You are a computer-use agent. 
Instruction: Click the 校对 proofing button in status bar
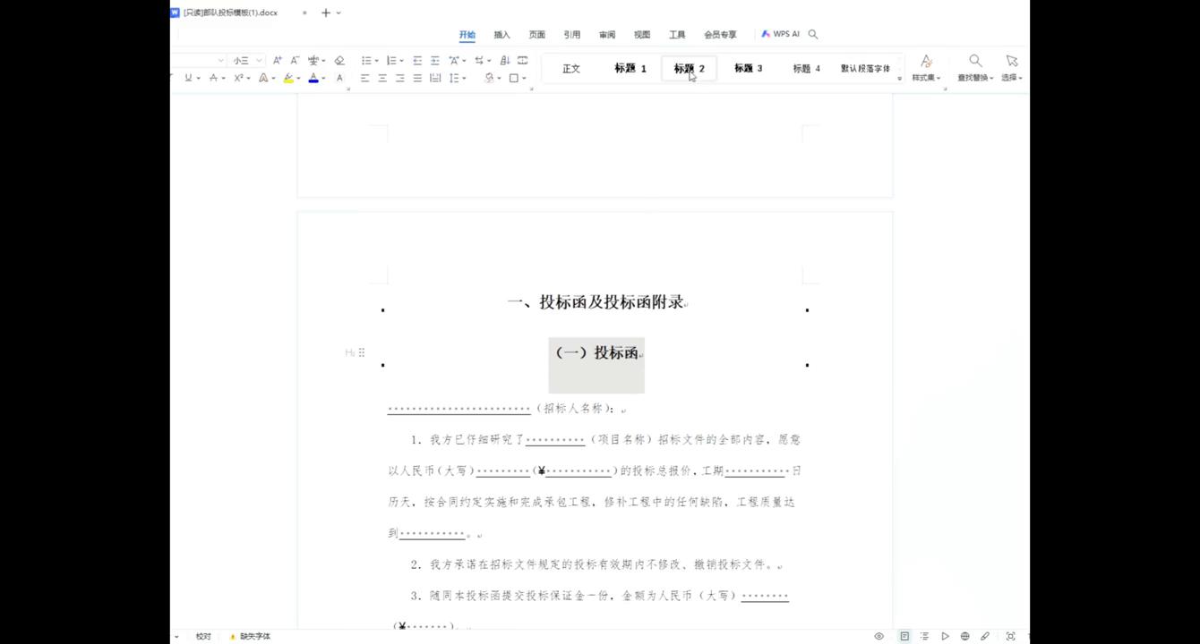coord(202,636)
